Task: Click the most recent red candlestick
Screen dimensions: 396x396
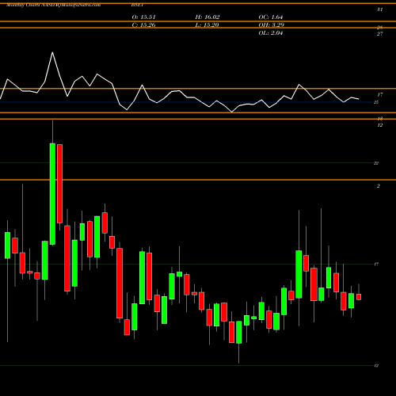Action: (359, 297)
